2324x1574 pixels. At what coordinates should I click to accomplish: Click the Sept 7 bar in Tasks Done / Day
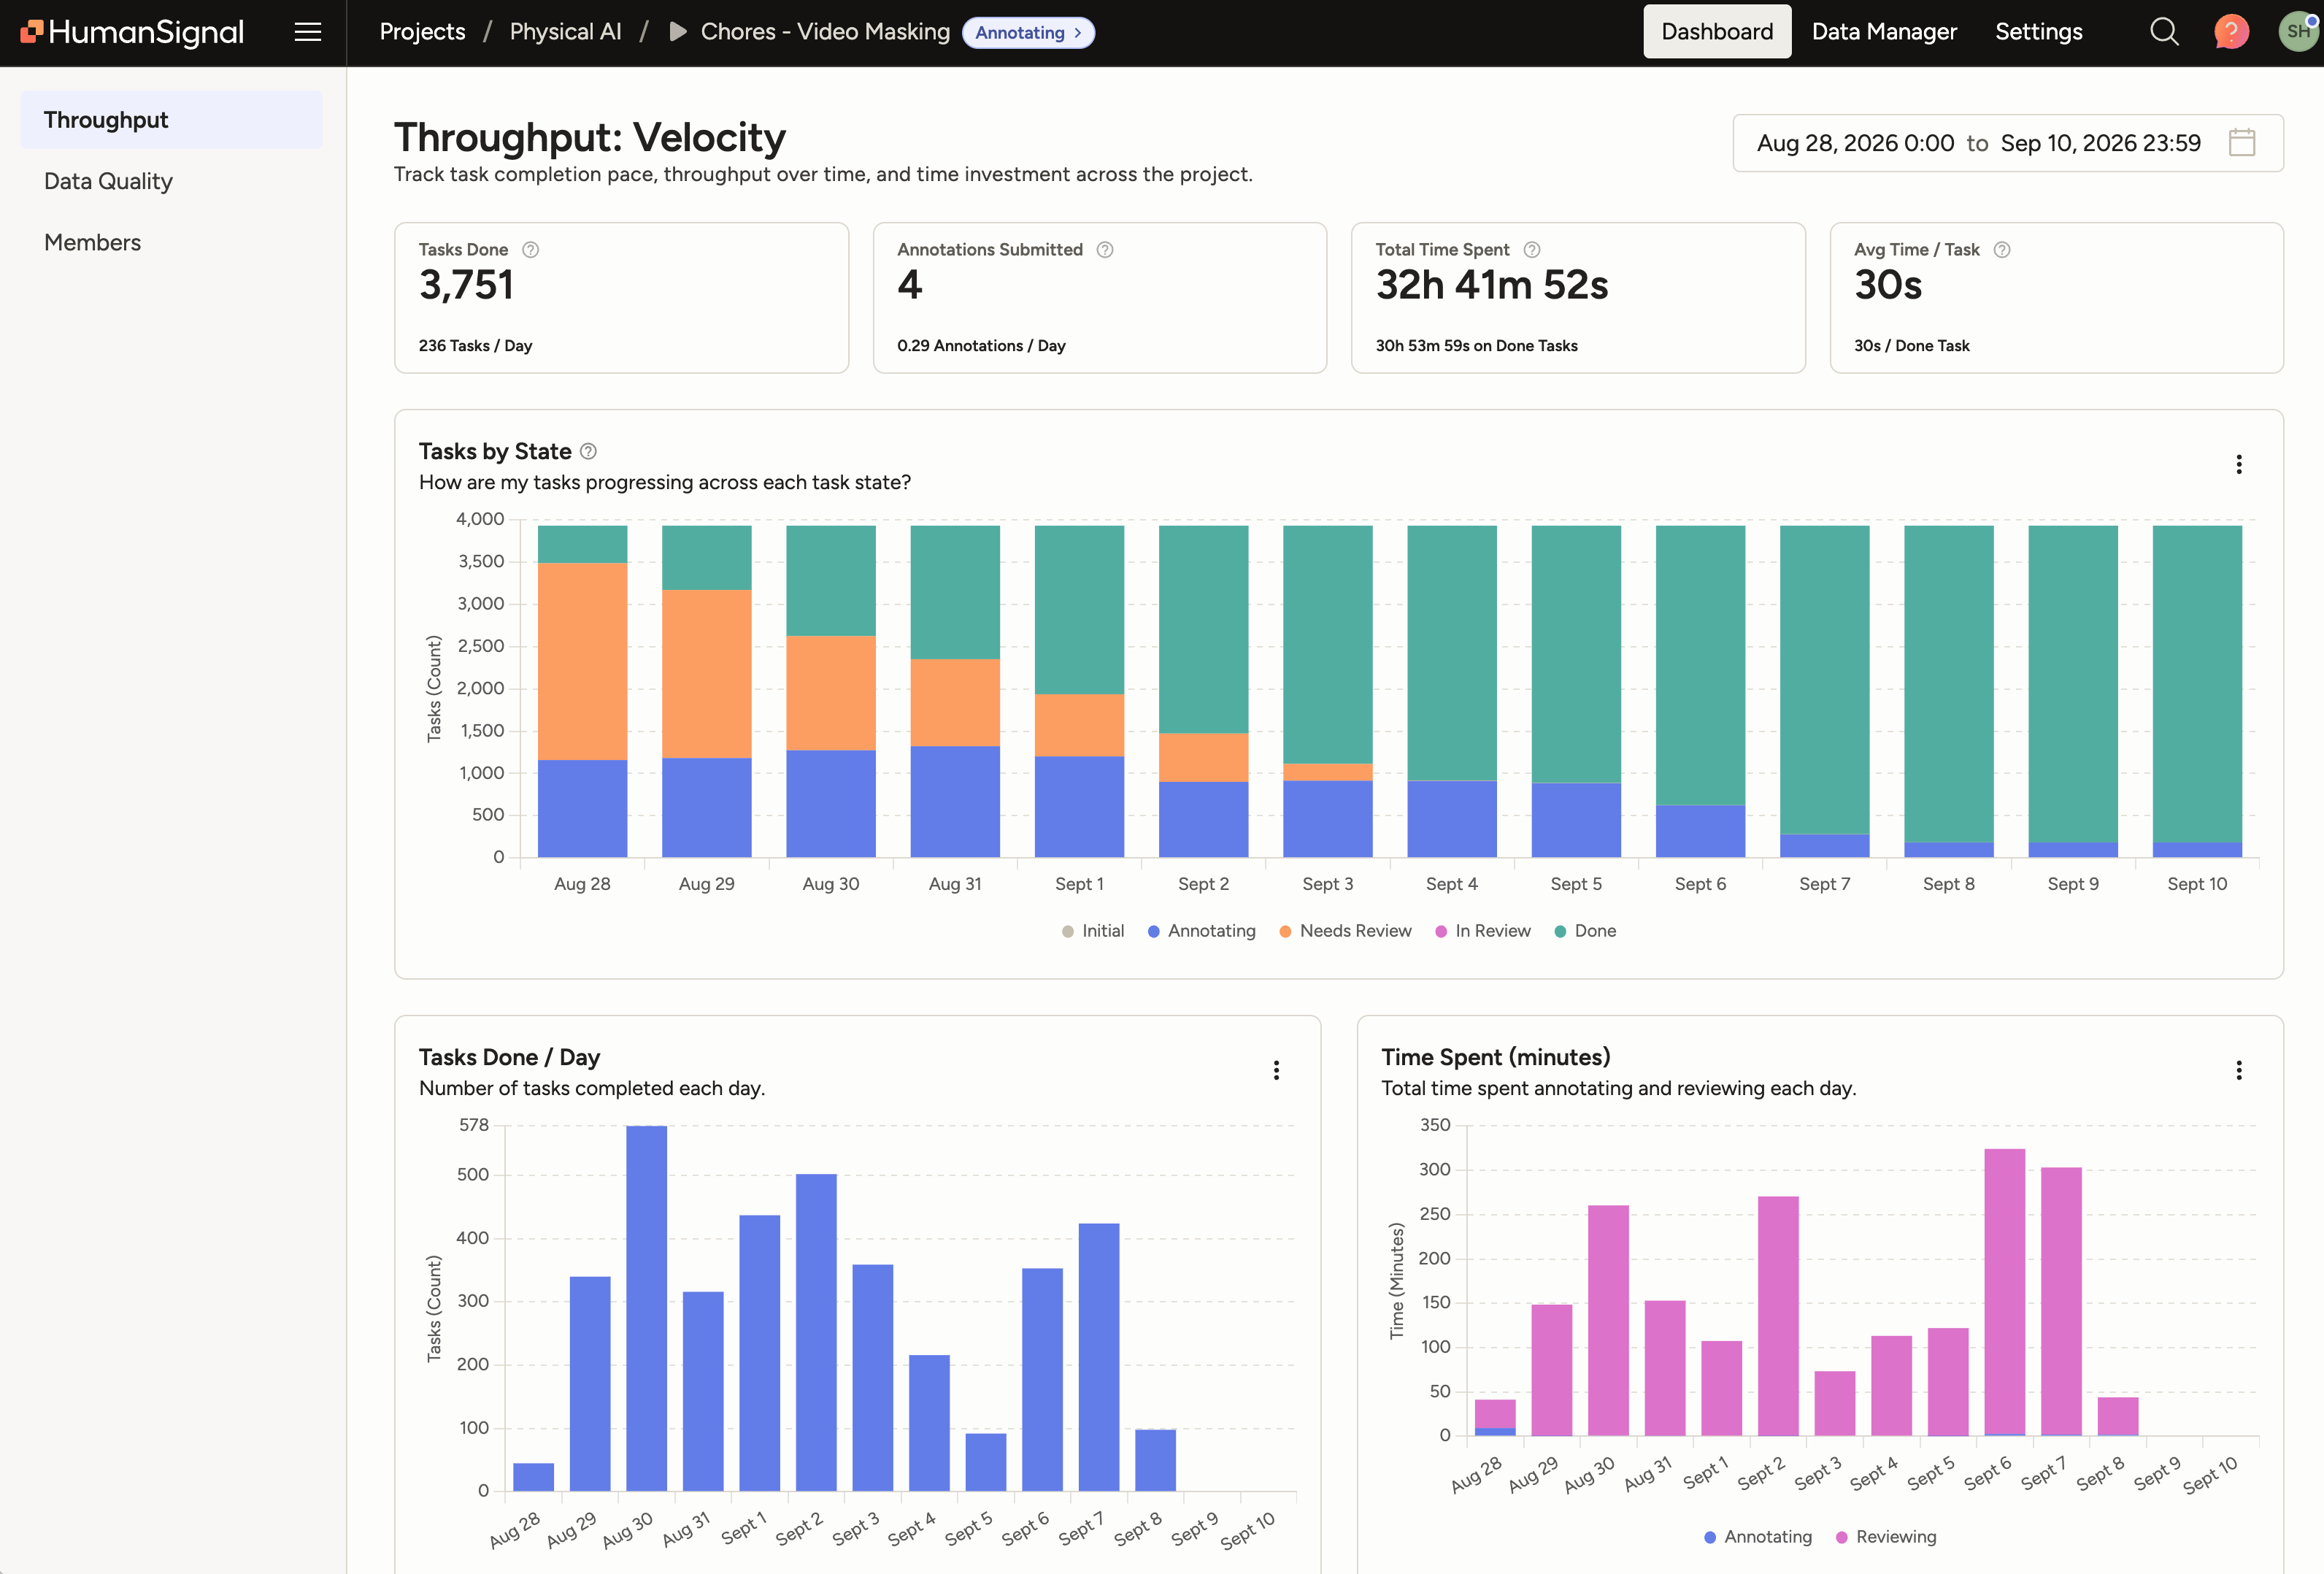click(1099, 1357)
